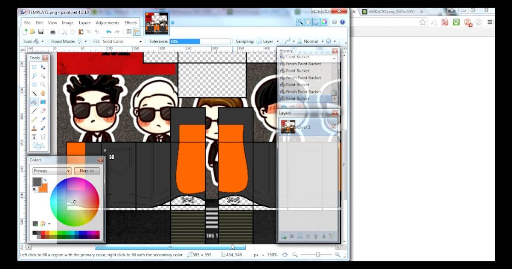Select the Ellipse Select tool
Viewport: 512px width, 269px height.
[x=34, y=85]
